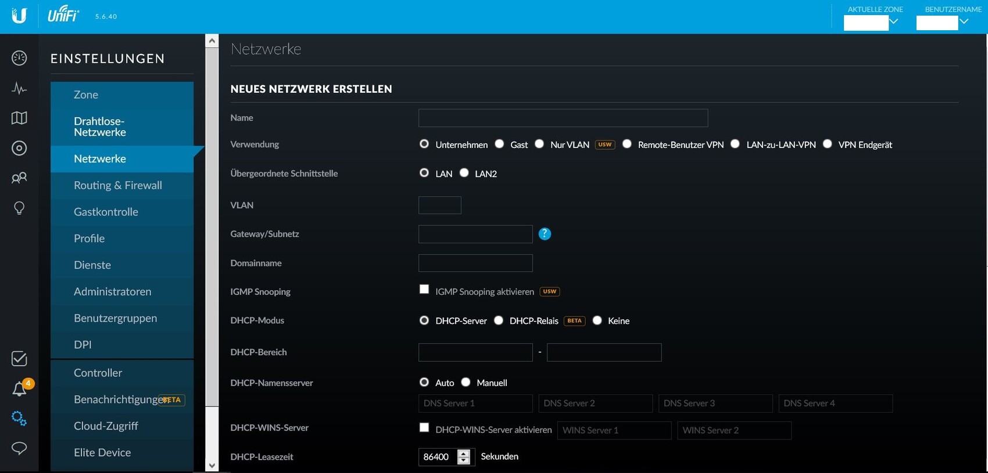988x473 pixels.
Task: Increase DHCP lease time with stepper up arrow
Action: click(463, 453)
